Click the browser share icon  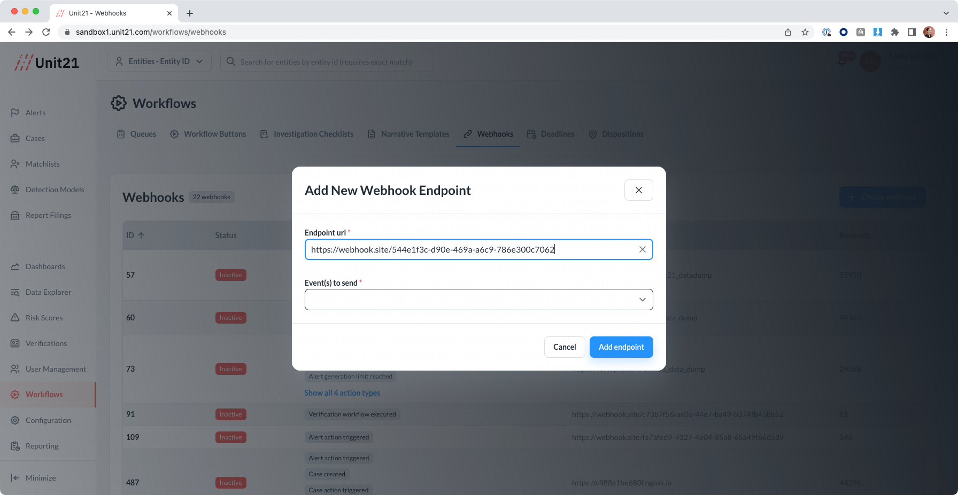[788, 32]
